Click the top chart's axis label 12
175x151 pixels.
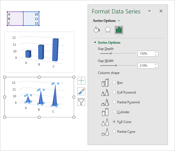14,38
